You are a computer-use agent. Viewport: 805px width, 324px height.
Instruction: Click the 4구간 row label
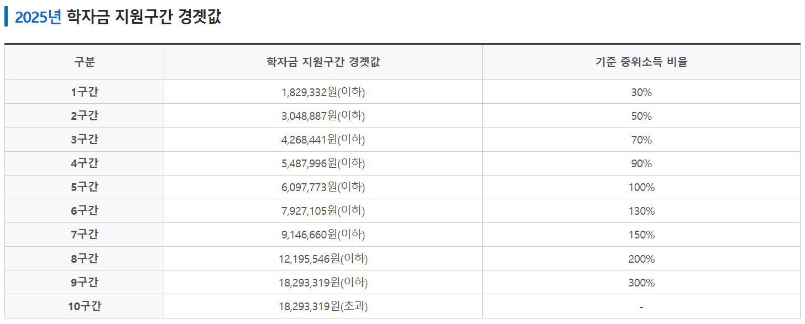click(85, 163)
